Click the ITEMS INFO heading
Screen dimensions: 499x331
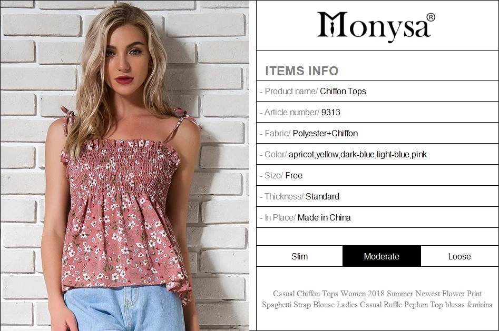(302, 71)
